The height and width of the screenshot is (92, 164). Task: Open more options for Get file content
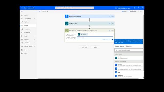[112, 24]
